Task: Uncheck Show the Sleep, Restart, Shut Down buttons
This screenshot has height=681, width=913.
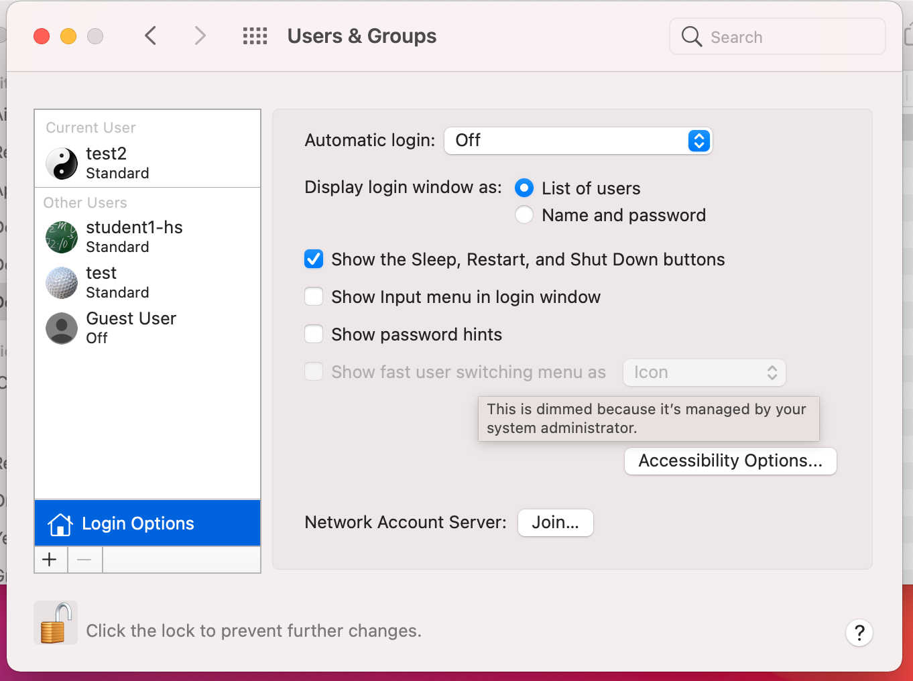Action: pos(314,259)
